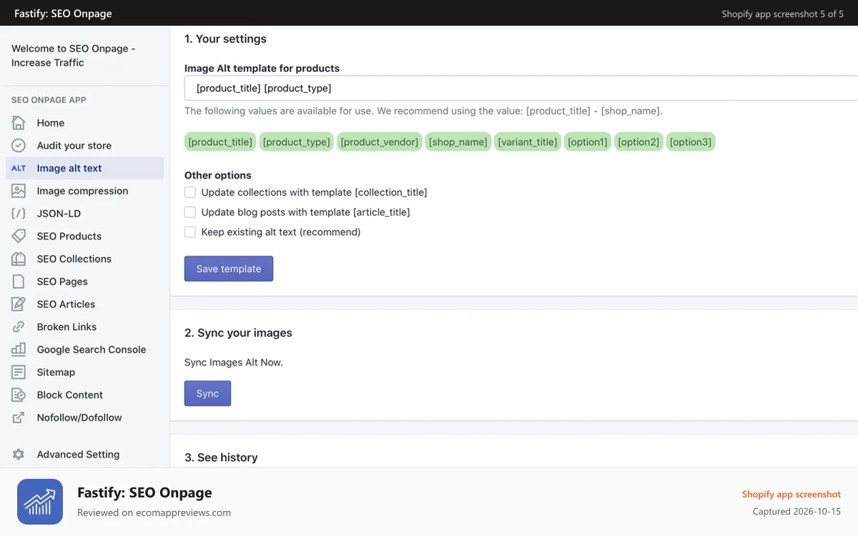Click the 'Other options' label
The width and height of the screenshot is (858, 536).
tap(218, 175)
